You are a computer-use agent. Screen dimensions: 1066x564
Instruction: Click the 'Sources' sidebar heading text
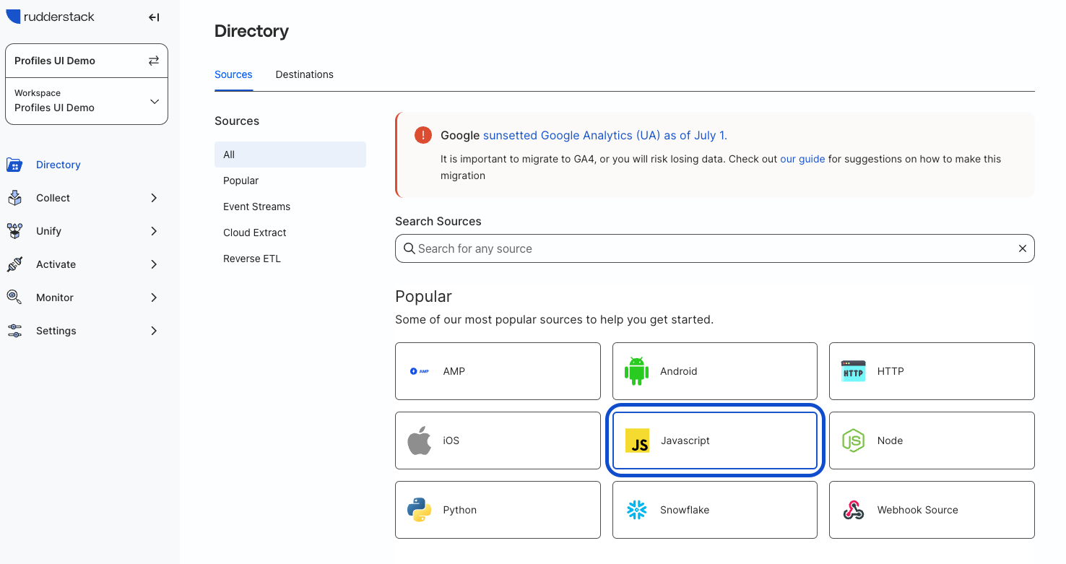point(237,121)
